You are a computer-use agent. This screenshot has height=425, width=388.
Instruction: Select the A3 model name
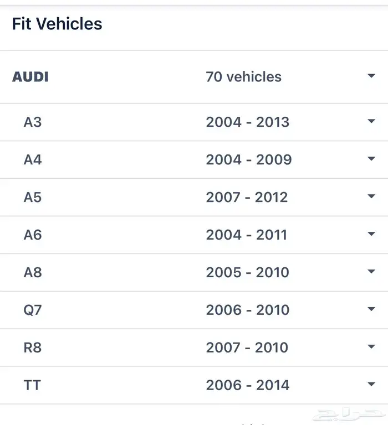[33, 122]
